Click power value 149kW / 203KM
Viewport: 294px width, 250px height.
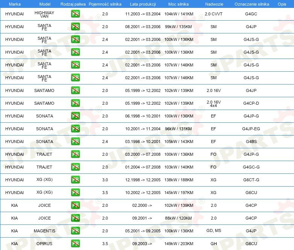click(179, 244)
